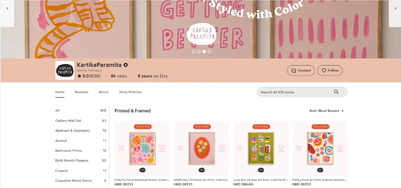Go to previous banner slide arrow
The width and height of the screenshot is (401, 188).
7,9
